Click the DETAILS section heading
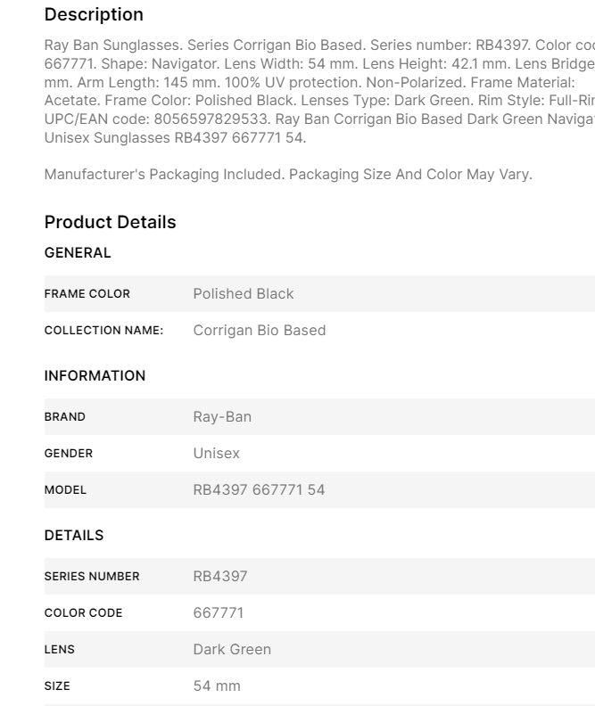 (74, 535)
